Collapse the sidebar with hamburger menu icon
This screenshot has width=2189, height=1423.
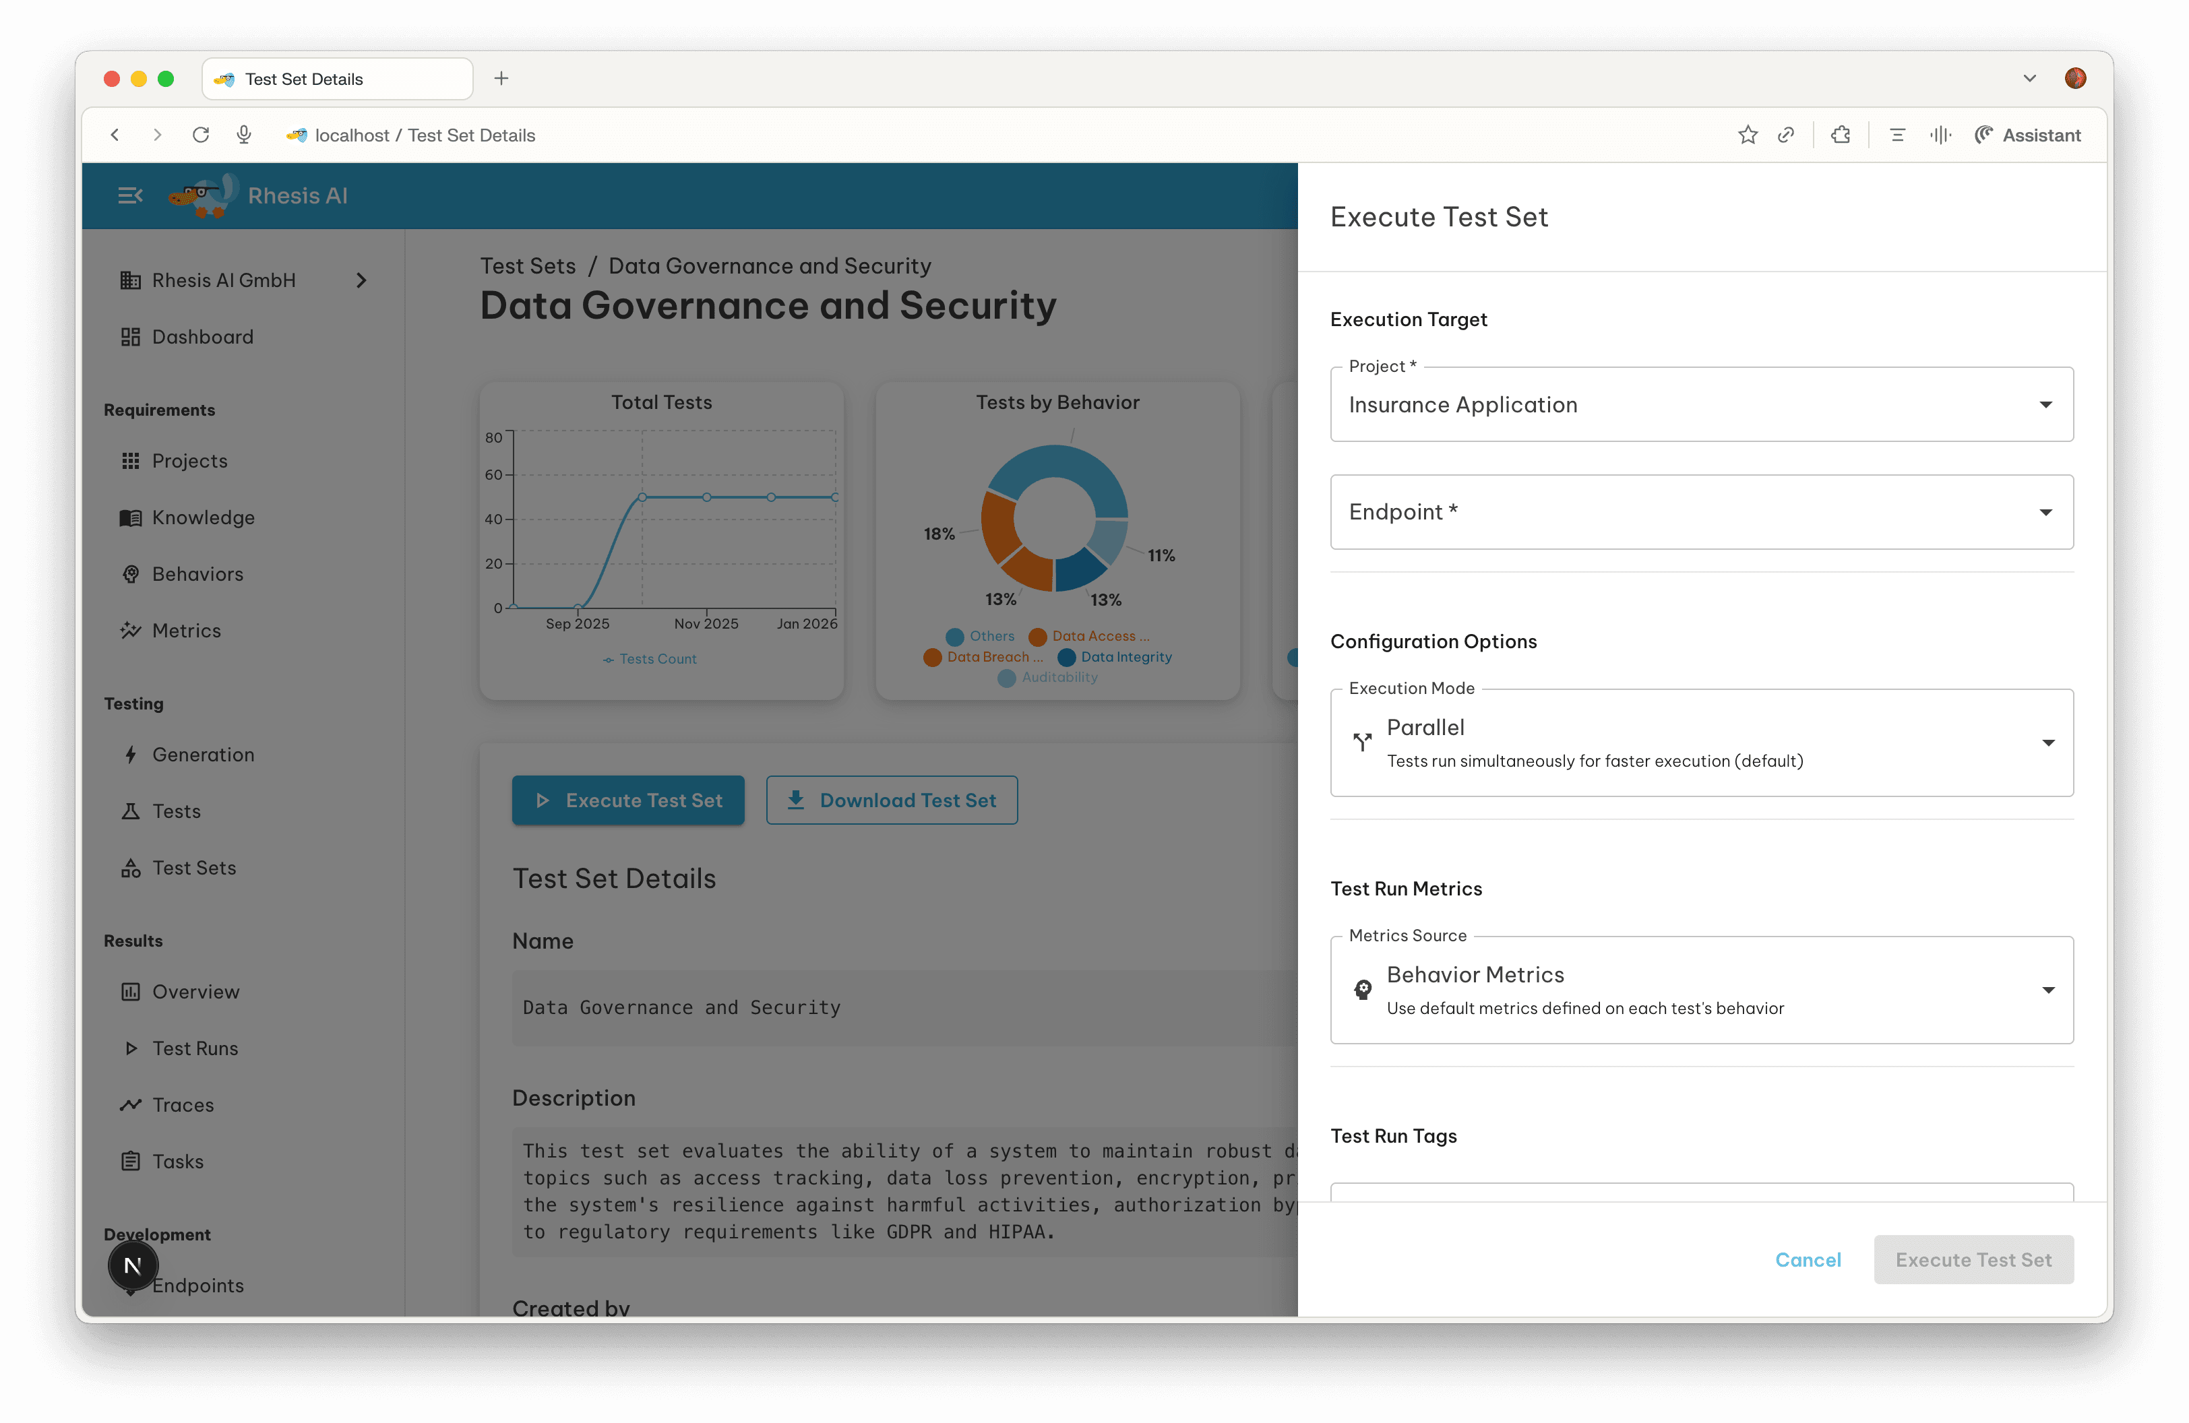click(x=129, y=195)
